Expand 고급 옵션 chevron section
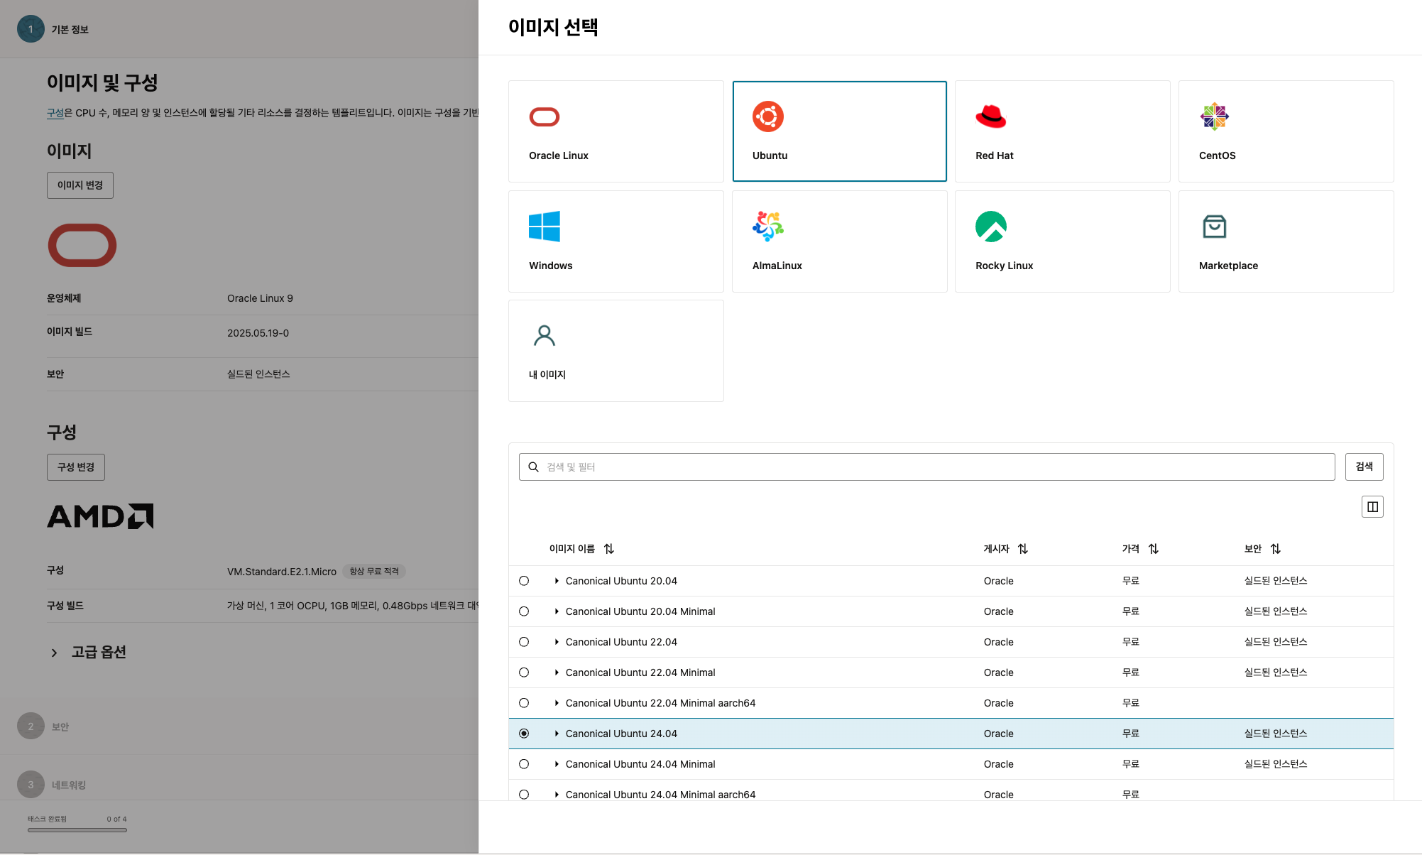The height and width of the screenshot is (855, 1422). pos(54,653)
